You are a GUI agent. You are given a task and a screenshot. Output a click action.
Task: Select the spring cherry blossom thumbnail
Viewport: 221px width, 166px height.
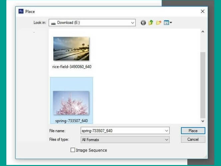coord(71,103)
